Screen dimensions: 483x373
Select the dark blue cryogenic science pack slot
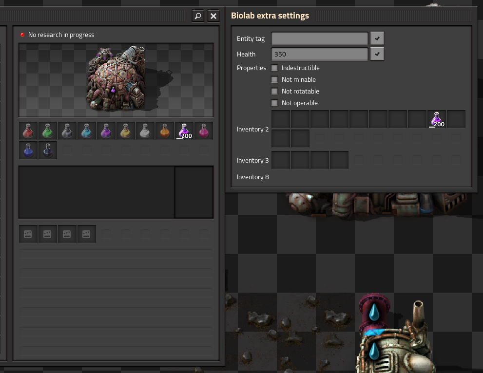28,150
